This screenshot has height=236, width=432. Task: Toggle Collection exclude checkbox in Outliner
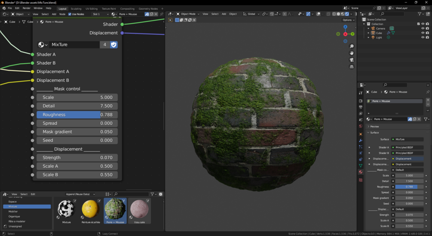pyautogui.click(x=419, y=24)
